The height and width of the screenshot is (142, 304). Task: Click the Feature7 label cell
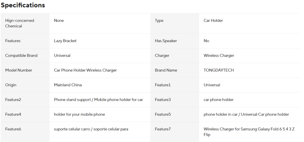click(x=175, y=132)
